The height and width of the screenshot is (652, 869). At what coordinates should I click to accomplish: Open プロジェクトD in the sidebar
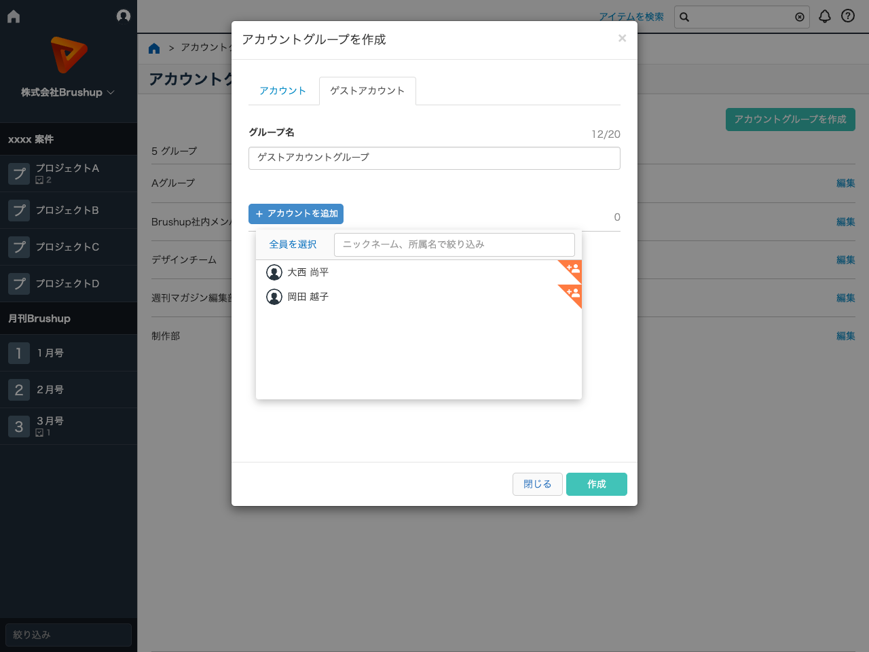[69, 284]
